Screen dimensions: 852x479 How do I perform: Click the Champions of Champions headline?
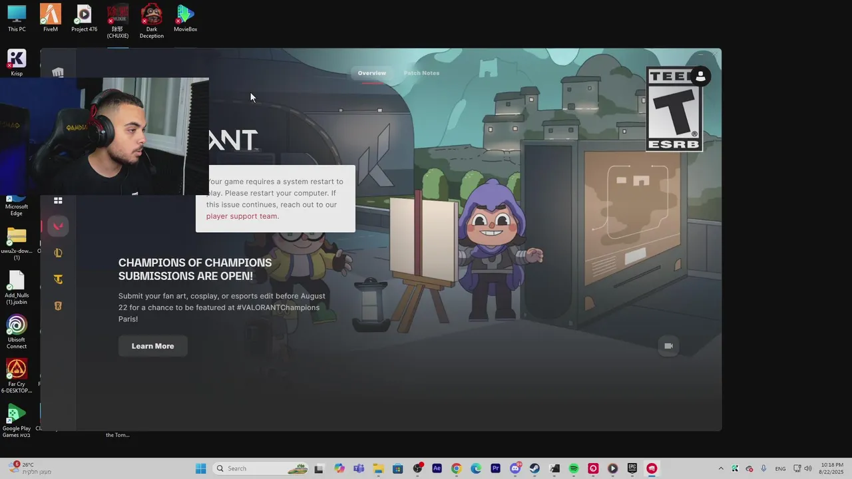pos(195,269)
